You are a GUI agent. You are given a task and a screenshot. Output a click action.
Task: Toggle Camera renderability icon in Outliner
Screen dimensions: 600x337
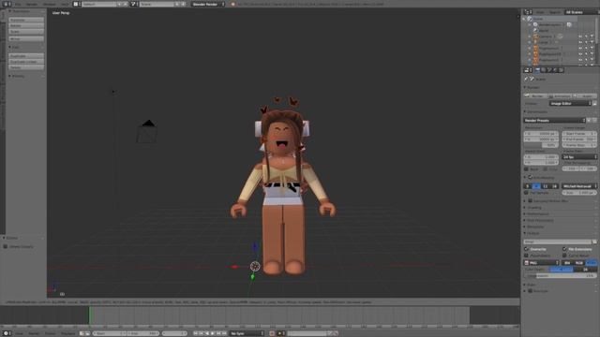(x=592, y=37)
